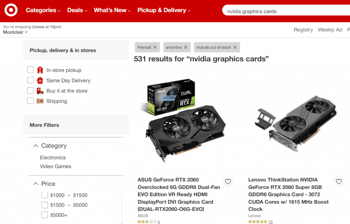Check the $1500 – $5000 price range
This screenshot has height=224, width=350.
click(45, 205)
